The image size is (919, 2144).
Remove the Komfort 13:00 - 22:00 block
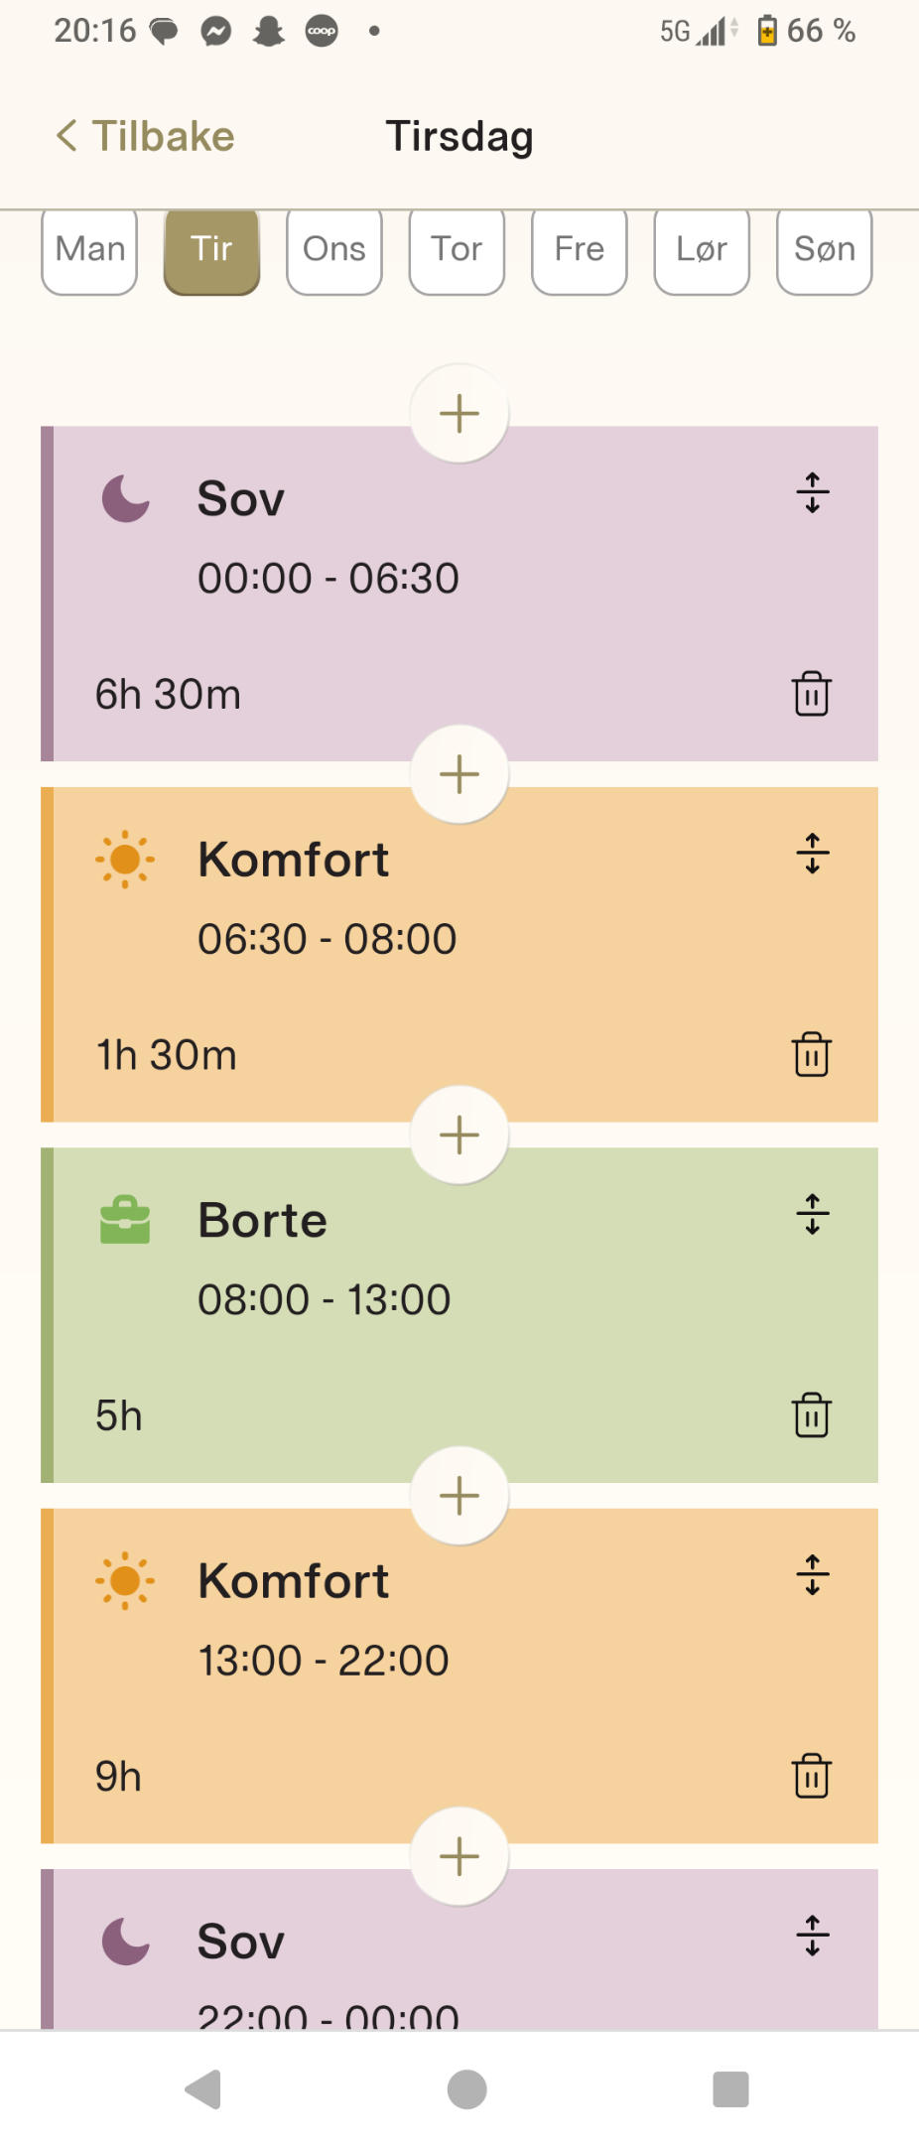coord(811,1775)
